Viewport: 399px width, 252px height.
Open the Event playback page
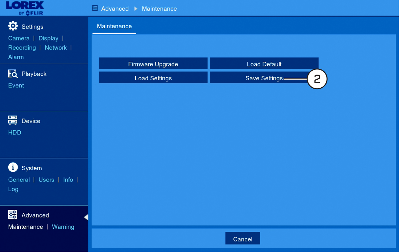coord(16,85)
